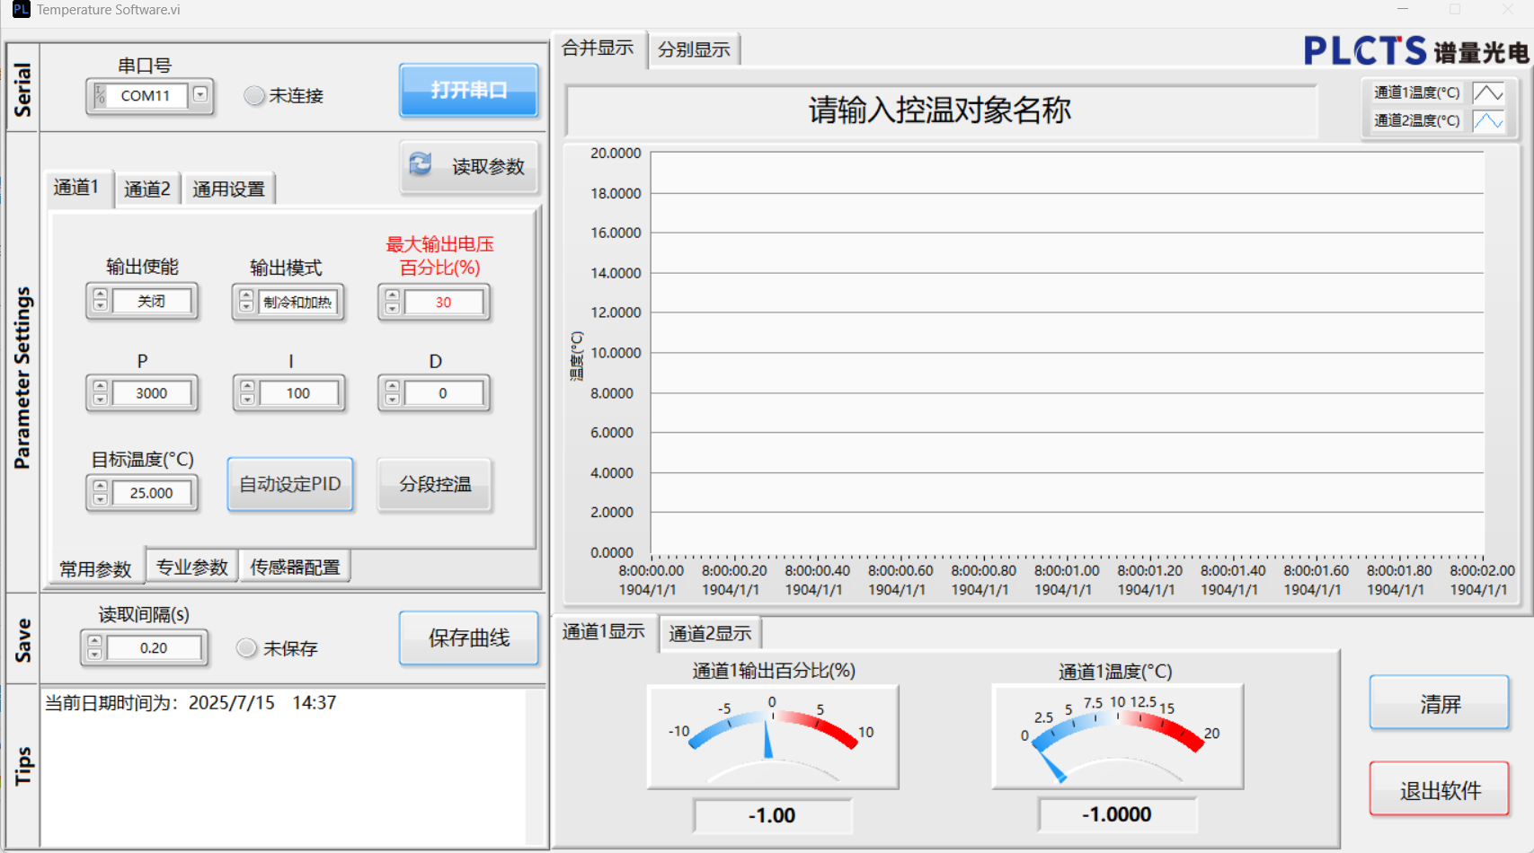
Task: Toggle the 未保存 save status indicator
Action: point(247,648)
